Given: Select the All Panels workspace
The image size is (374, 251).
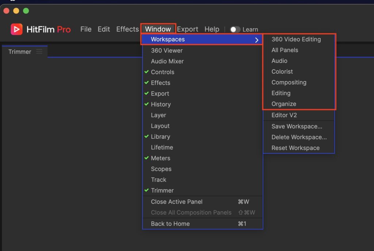Looking at the screenshot, I should (299, 50).
